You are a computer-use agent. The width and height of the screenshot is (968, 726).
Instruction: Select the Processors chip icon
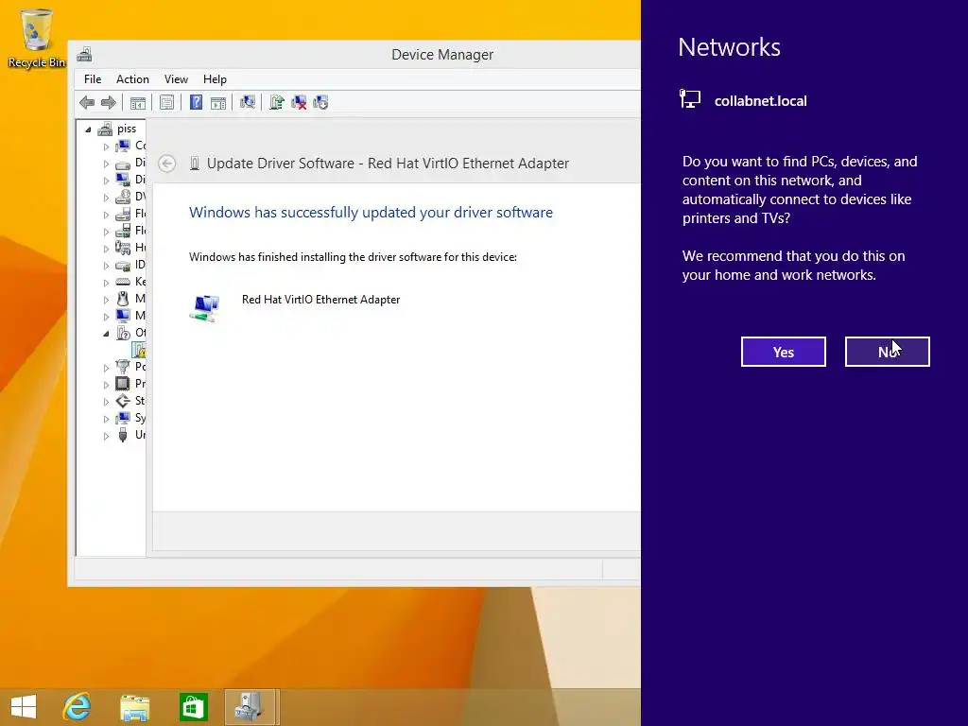123,384
